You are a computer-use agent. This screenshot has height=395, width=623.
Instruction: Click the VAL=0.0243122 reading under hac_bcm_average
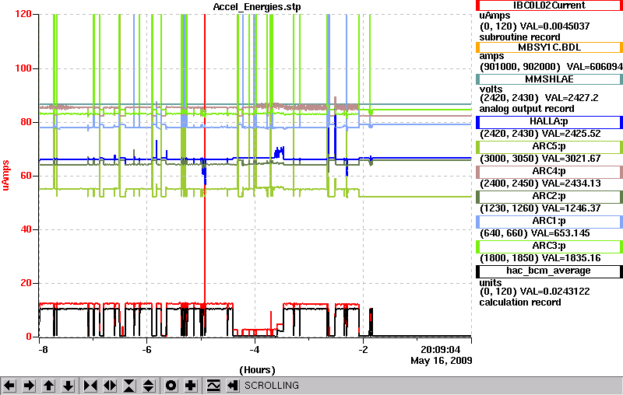554,292
